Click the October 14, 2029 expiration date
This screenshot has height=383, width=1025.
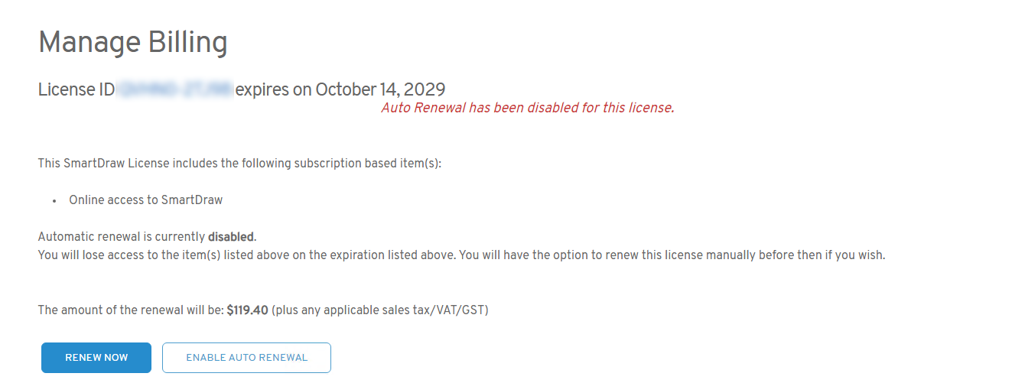(x=380, y=89)
